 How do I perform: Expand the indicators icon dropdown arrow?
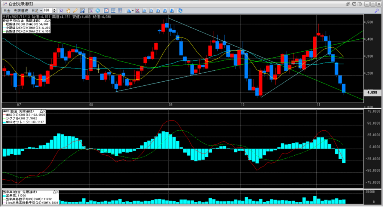tap(133, 11)
